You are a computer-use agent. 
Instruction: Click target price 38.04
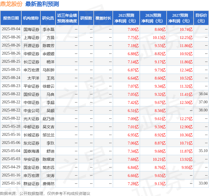coord(203,94)
